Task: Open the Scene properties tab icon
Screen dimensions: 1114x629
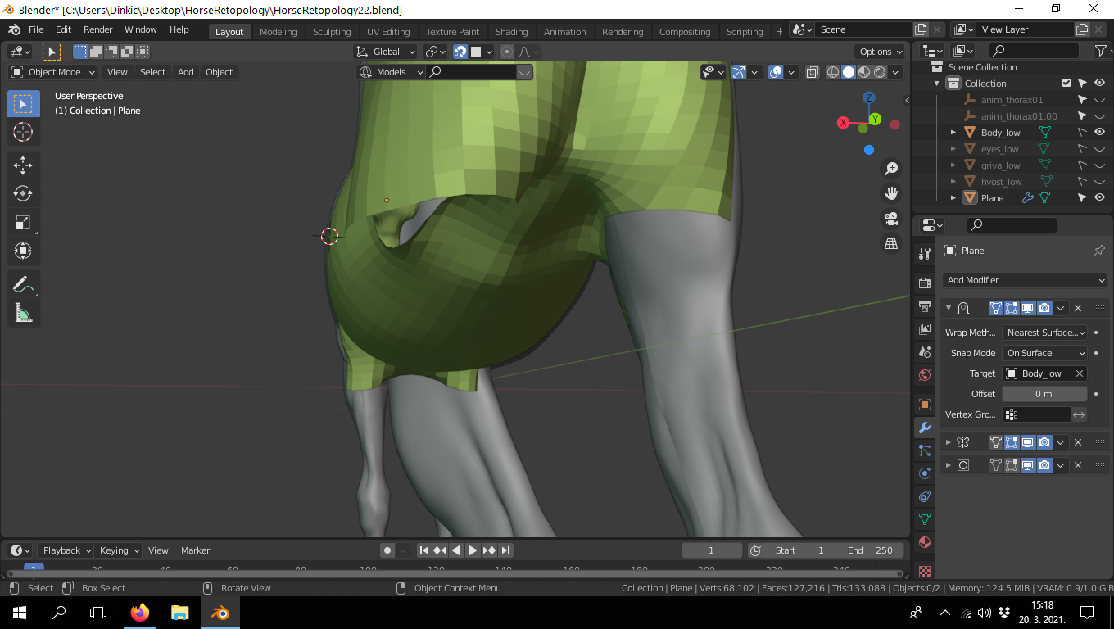Action: 925,352
